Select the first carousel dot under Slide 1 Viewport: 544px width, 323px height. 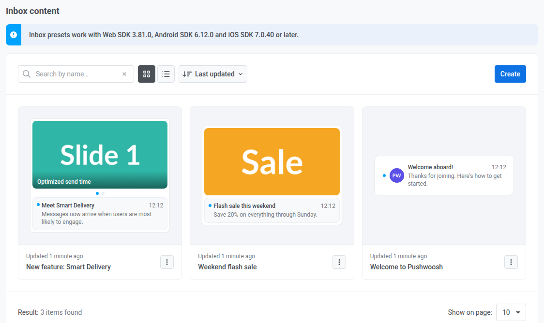coord(97,193)
